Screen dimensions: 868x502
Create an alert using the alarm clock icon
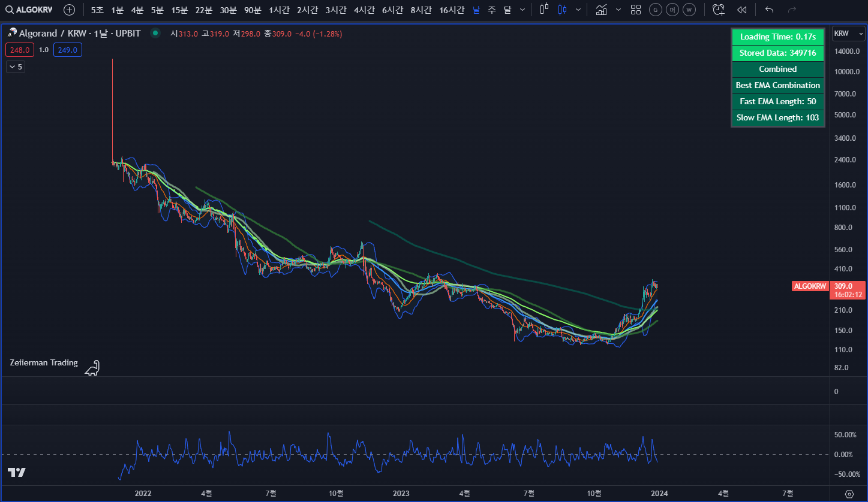coord(718,10)
